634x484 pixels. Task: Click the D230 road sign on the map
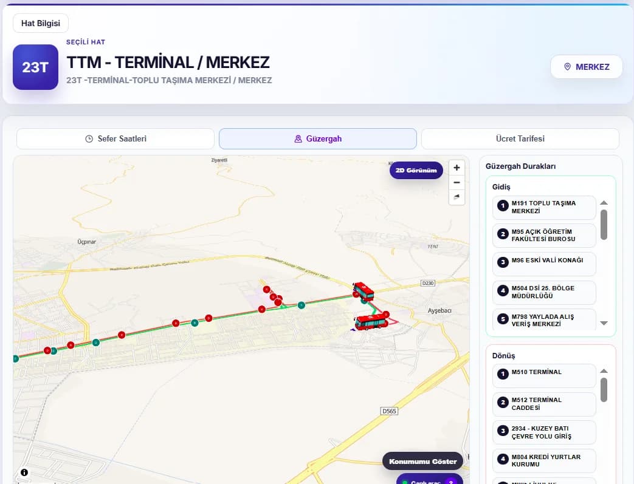(428, 283)
